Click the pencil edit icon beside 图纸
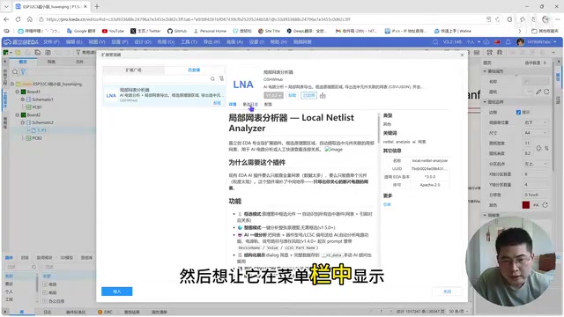Screen dimensions: 564x317 (x=538, y=92)
